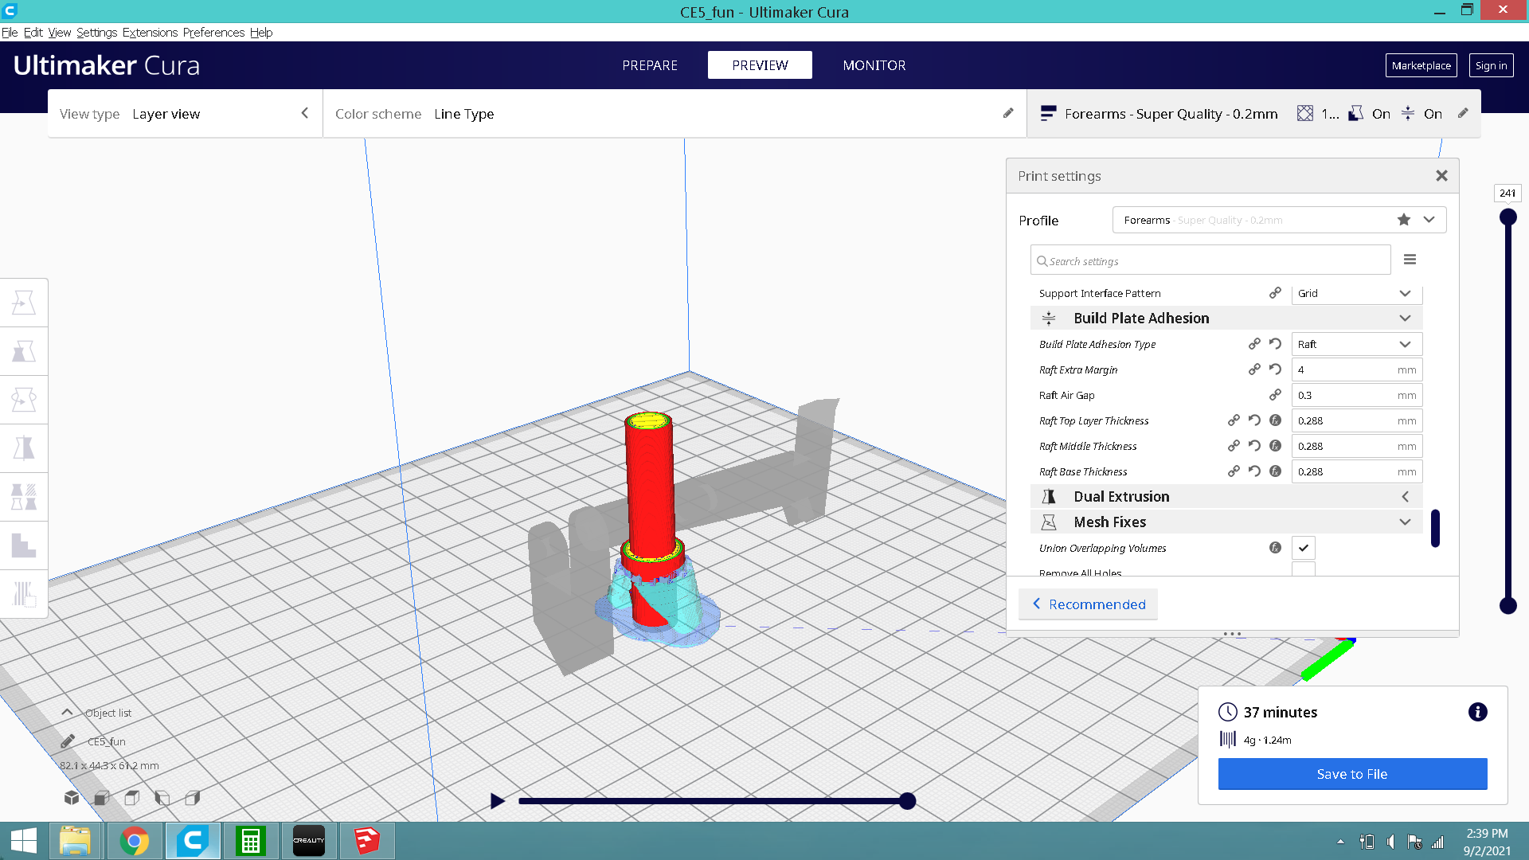1529x860 pixels.
Task: Click the profile favorite star icon
Action: (x=1403, y=220)
